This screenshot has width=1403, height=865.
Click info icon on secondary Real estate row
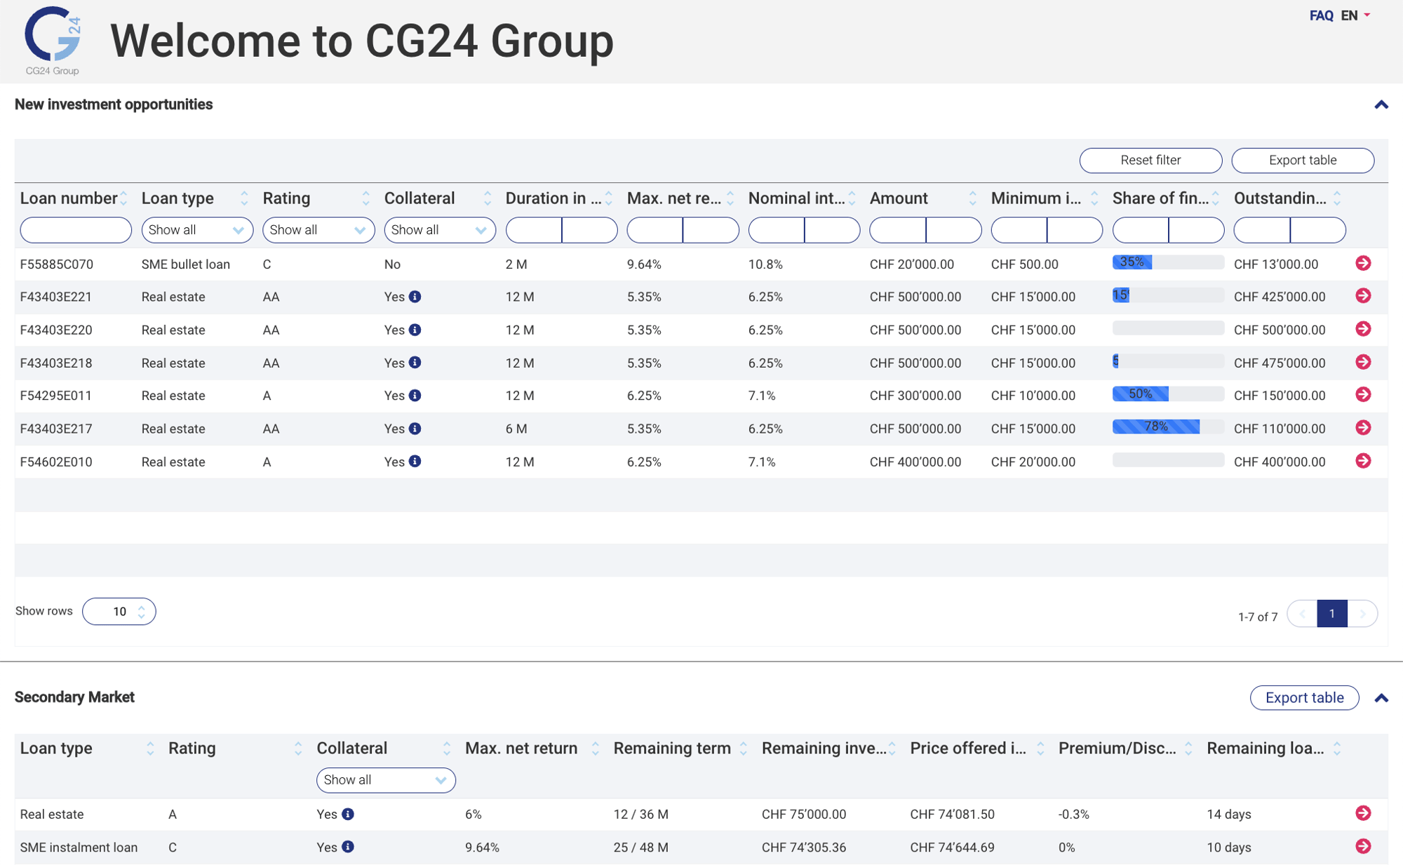[x=348, y=814]
